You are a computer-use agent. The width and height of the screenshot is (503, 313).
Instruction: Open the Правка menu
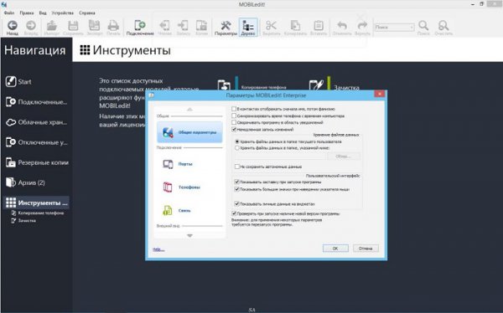tap(27, 13)
